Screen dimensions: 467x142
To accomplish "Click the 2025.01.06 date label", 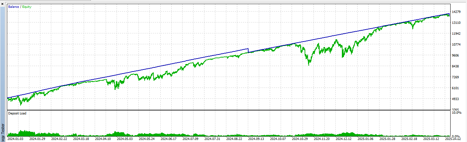I will click(366, 139).
